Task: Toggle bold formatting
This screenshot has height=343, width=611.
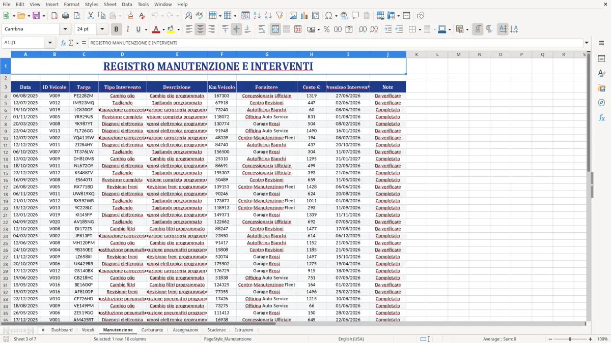Action: coord(116,29)
